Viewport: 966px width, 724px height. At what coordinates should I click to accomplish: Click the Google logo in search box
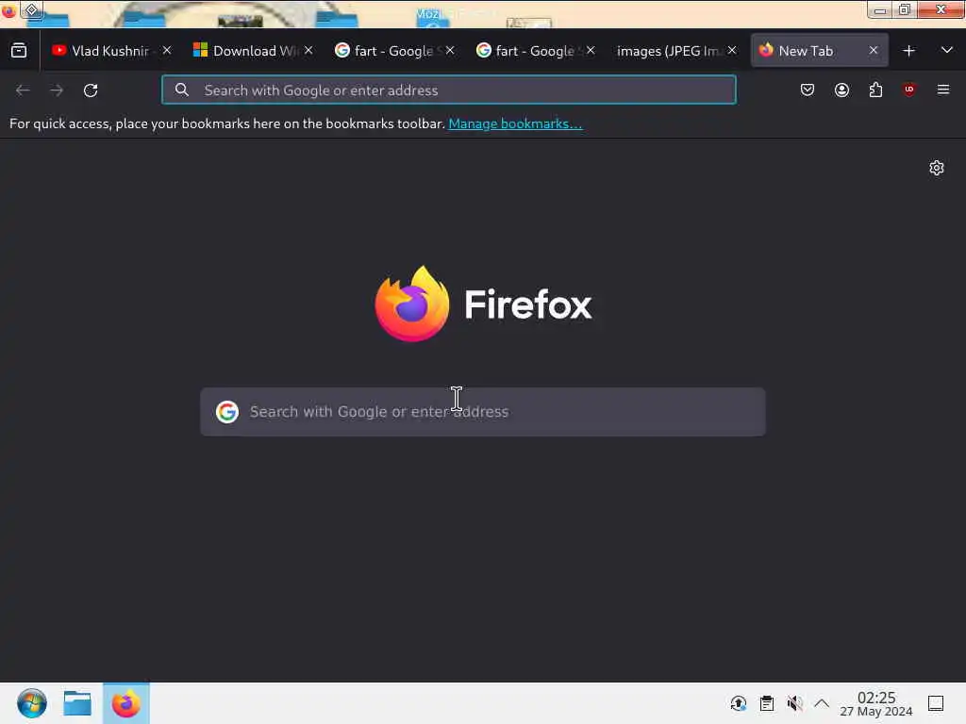(227, 412)
